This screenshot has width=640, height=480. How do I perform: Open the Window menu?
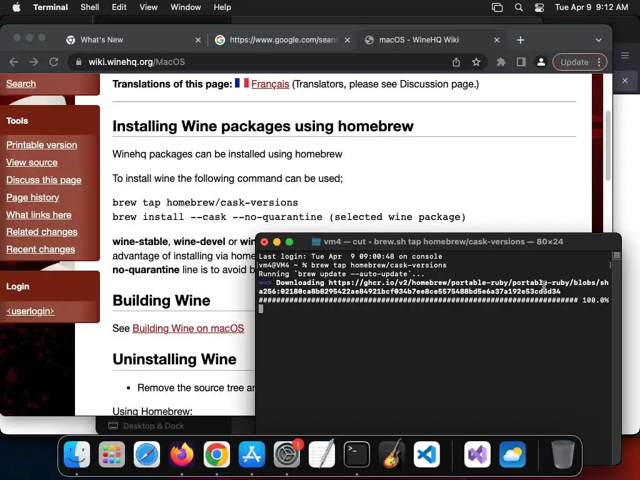pyautogui.click(x=186, y=7)
